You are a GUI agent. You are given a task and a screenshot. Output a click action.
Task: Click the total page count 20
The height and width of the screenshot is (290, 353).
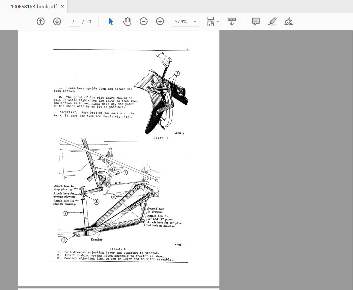coord(89,21)
